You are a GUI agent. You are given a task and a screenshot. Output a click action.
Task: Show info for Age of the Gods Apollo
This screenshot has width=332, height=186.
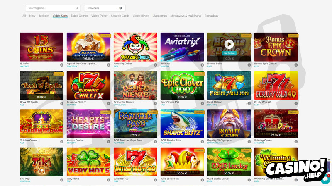tap(109, 65)
